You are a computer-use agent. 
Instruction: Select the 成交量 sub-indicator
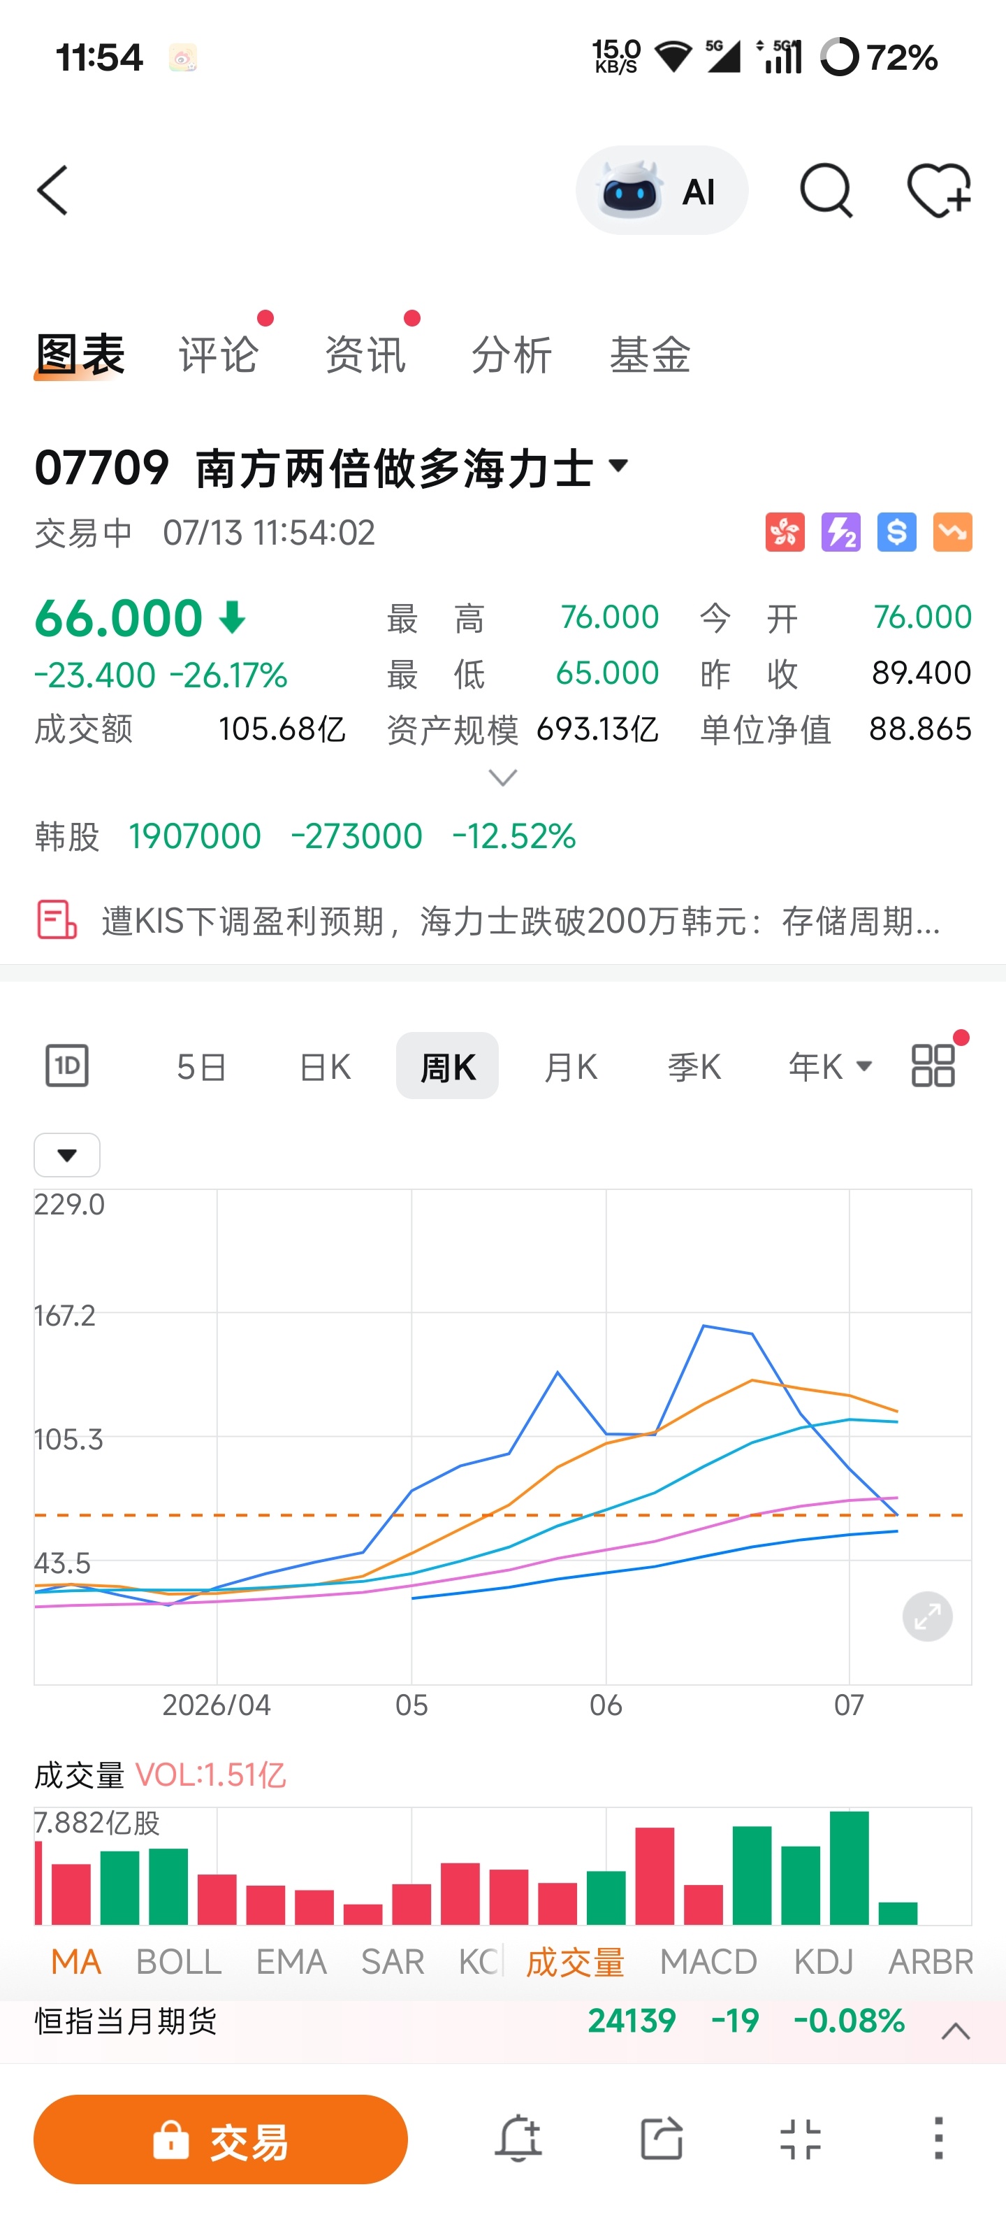tap(576, 1962)
